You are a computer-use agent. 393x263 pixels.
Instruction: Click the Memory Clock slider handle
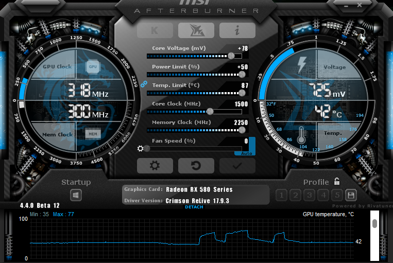242,130
